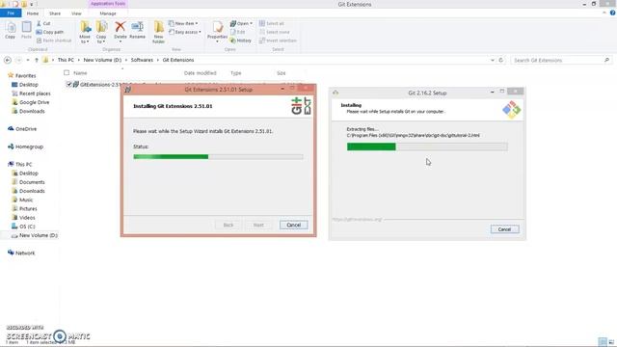
Task: Click the red Delete icon
Action: point(120,28)
